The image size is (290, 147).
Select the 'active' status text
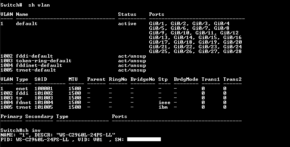point(127,24)
